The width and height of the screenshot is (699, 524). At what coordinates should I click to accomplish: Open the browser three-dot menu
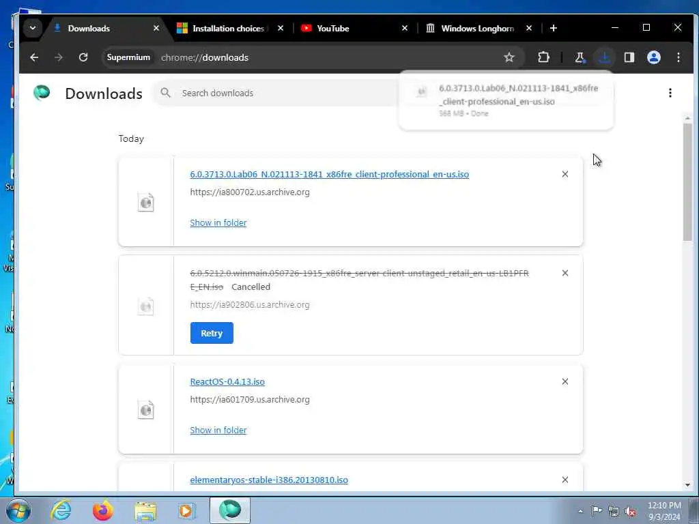678,57
